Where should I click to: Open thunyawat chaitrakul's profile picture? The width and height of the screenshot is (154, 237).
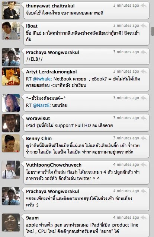[11, 10]
